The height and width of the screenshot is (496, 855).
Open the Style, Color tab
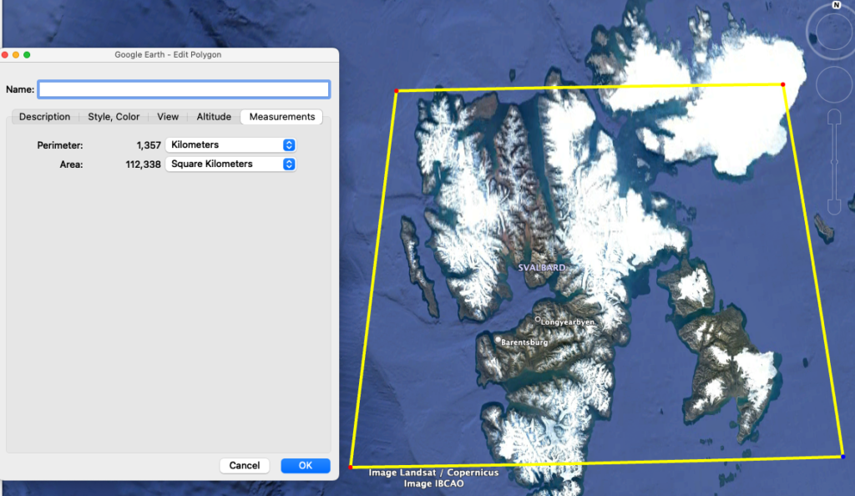(x=113, y=117)
